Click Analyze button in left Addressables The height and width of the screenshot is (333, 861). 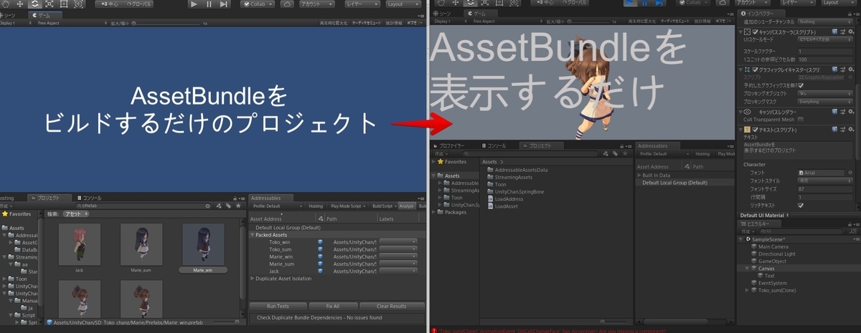tap(406, 206)
